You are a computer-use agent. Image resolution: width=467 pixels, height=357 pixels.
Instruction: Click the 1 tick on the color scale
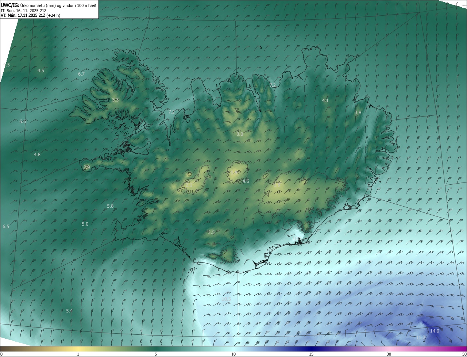pos(78,354)
